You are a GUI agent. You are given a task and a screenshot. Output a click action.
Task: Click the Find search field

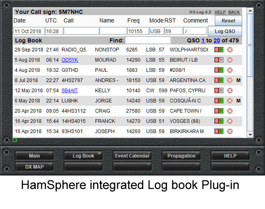148,40
